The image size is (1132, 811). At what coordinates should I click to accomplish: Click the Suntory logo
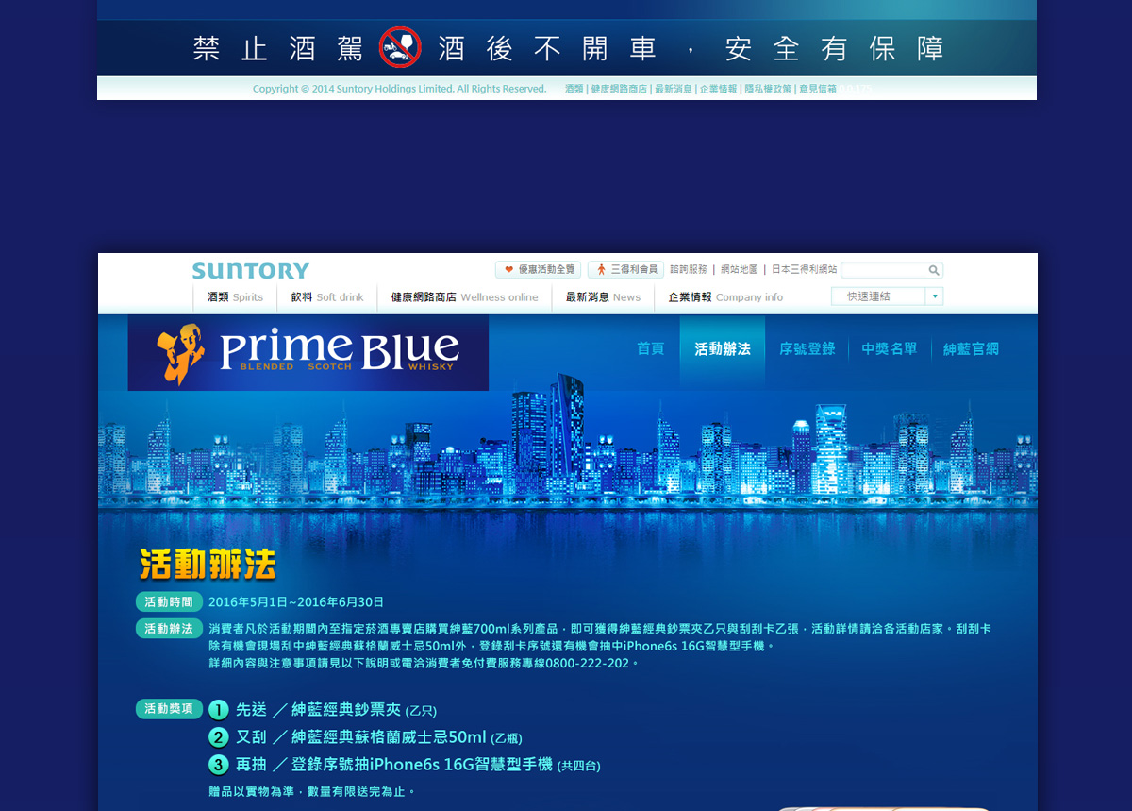(250, 271)
